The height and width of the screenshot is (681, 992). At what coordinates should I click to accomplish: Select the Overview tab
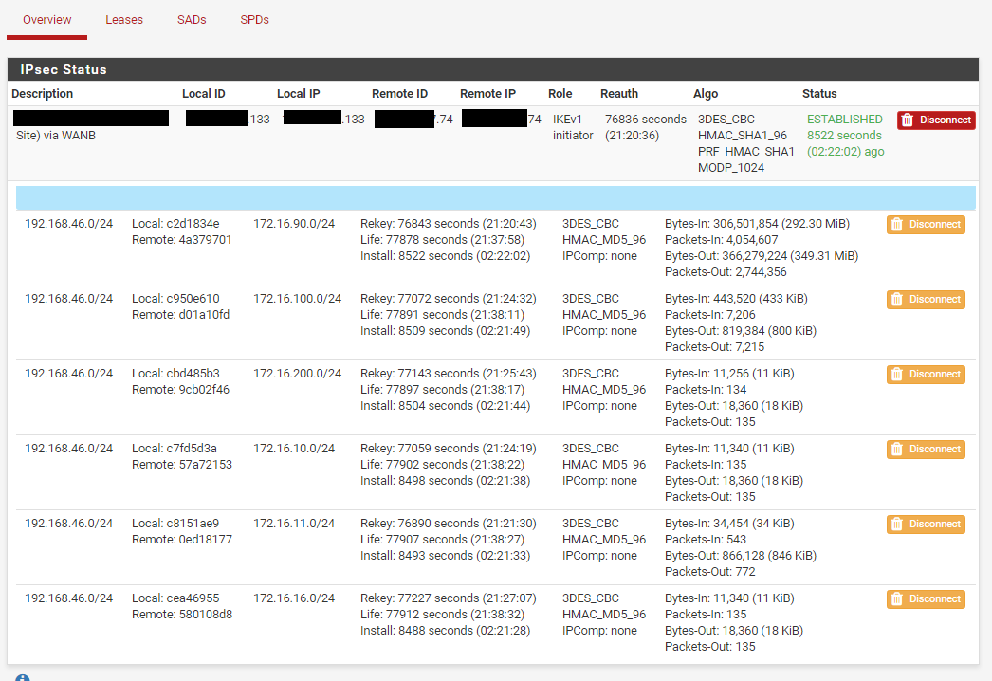46,19
